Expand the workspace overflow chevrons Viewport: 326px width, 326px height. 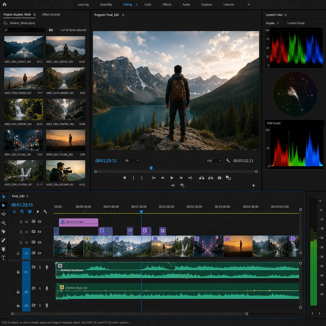click(249, 4)
